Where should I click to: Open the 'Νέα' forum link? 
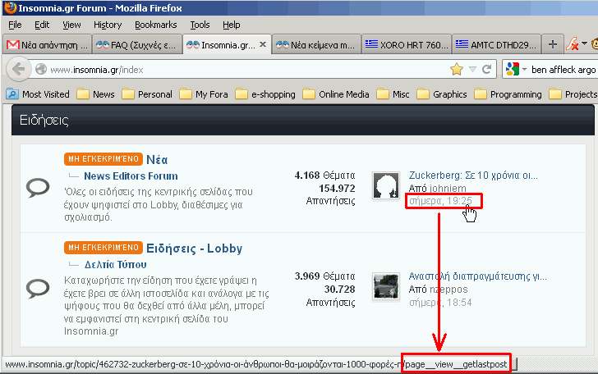click(x=157, y=160)
